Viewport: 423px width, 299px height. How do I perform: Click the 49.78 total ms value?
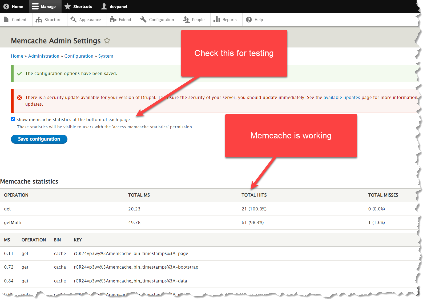pos(134,222)
